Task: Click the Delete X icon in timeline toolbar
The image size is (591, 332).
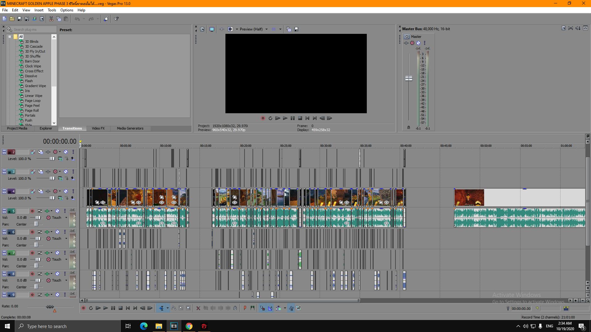Action: 198,308
